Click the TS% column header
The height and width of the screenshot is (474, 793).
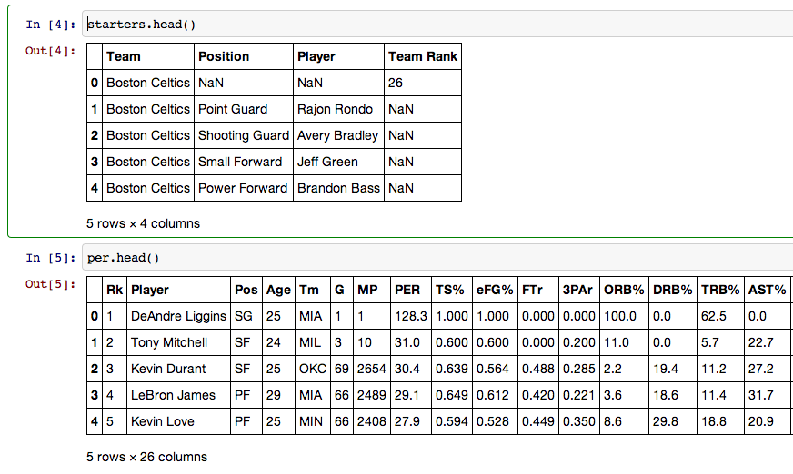click(452, 290)
